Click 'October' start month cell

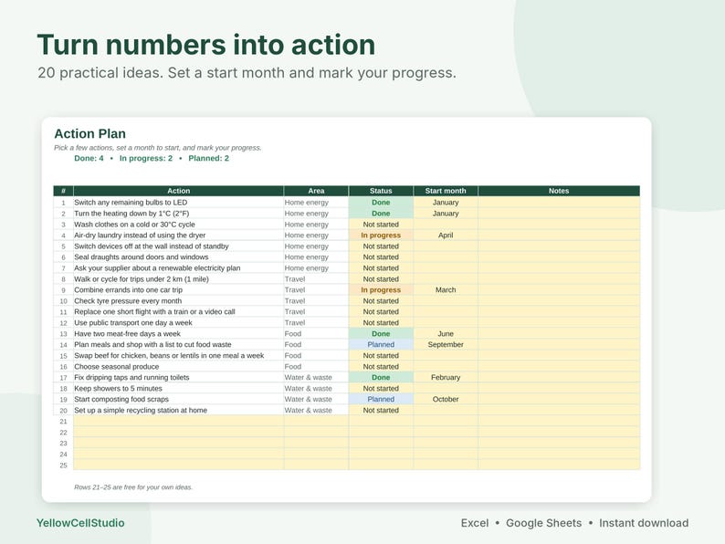(x=446, y=400)
